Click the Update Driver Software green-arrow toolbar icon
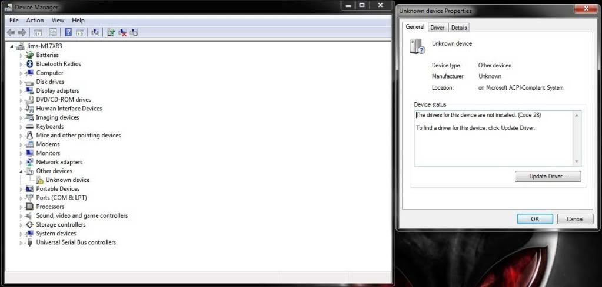 pos(111,32)
